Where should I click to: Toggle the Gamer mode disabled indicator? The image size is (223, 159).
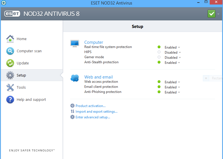pyautogui.click(x=159, y=57)
